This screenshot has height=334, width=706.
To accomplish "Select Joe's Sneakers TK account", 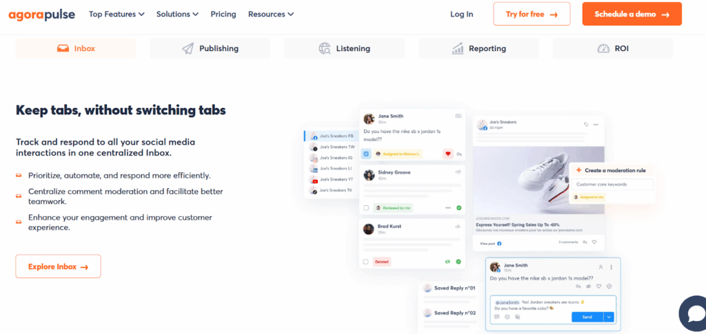I will click(x=332, y=190).
